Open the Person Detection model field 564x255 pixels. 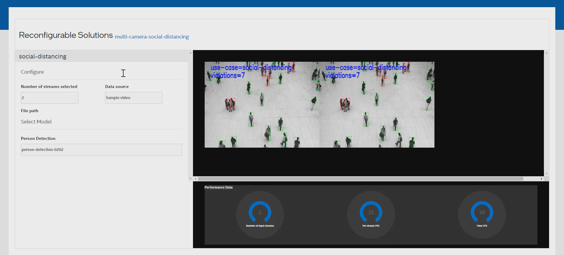pos(101,150)
